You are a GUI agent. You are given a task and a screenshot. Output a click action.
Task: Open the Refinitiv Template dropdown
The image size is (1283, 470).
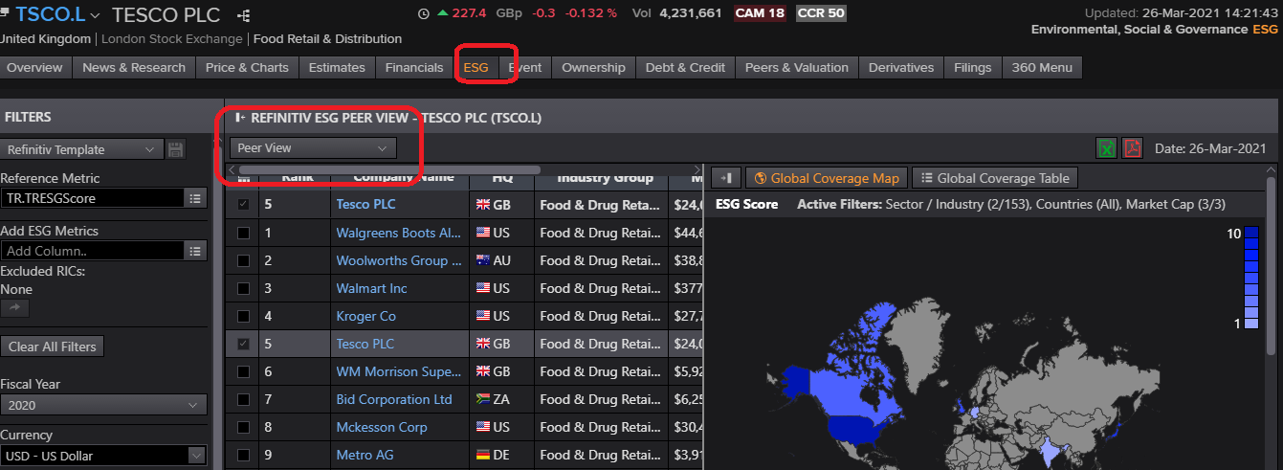click(x=81, y=149)
